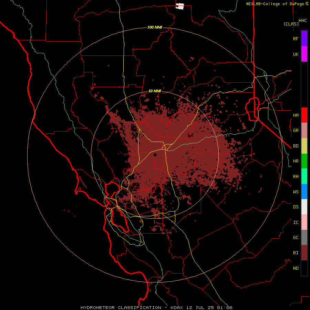Click the HHC product label
Image resolution: width=310 pixels, height=310 pixels.
pos(302,21)
